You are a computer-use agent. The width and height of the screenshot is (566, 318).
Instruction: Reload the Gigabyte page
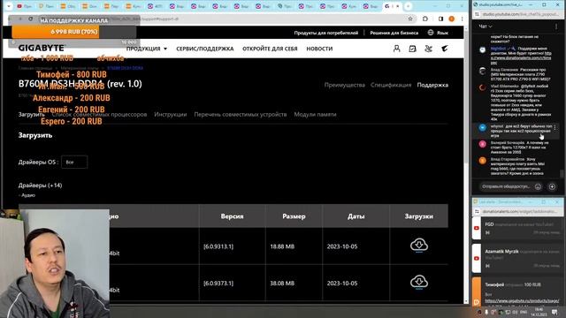point(31,19)
